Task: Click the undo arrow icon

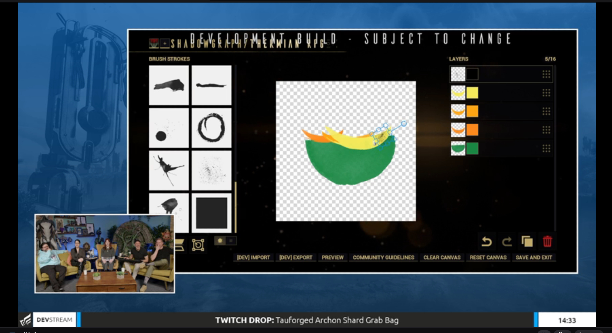Action: pos(487,242)
